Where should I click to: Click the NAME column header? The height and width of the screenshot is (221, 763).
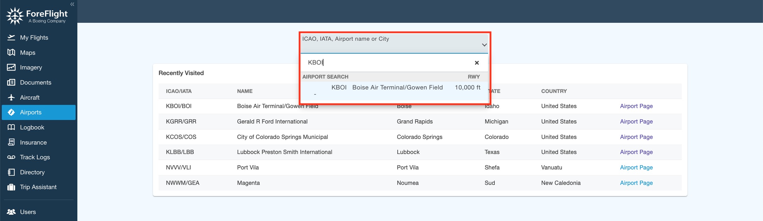245,91
